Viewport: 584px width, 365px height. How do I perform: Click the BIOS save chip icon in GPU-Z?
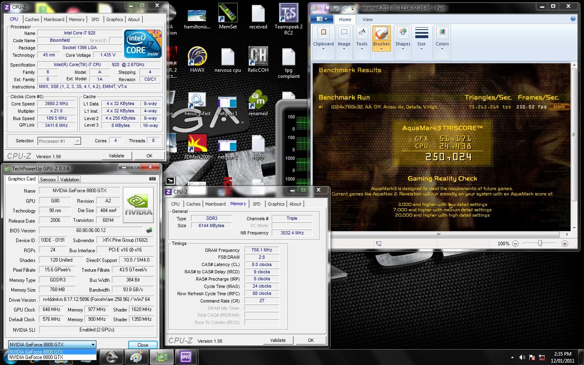tap(149, 230)
